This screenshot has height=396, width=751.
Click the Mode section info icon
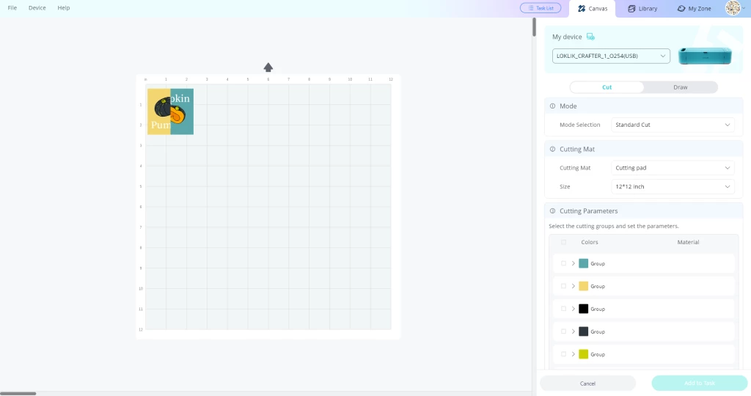[552, 106]
